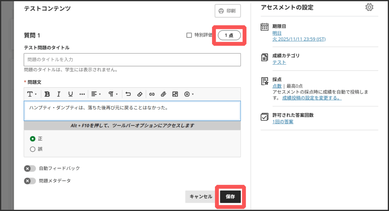Click the clear formatting eraser icon
Image resolution: width=389 pixels, height=211 pixels.
pyautogui.click(x=139, y=94)
